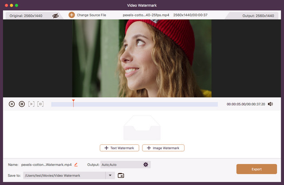Toggle the original preview eye icon
The height and width of the screenshot is (185, 284).
55,15
